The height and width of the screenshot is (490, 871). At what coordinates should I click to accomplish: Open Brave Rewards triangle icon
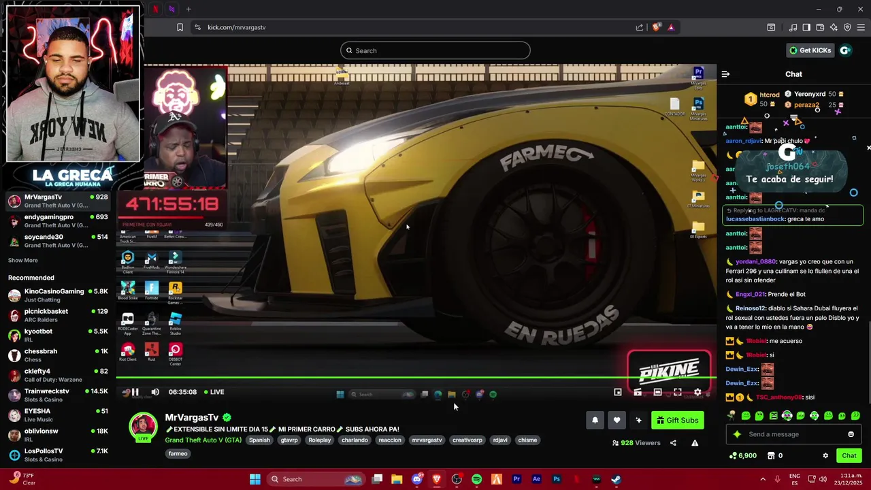coord(671,27)
